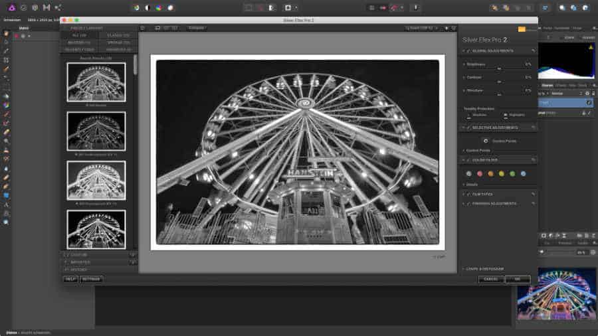The image size is (598, 336).
Task: Select the Hand view tool in Affinity tools
Action: coord(6,33)
